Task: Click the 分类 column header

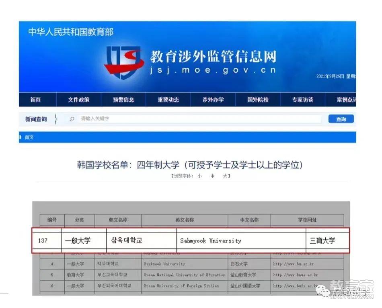Action: click(x=80, y=220)
